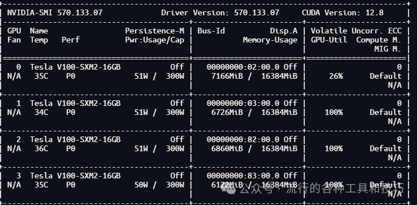Click the Driver Version 570.133.07 text

pyautogui.click(x=220, y=12)
